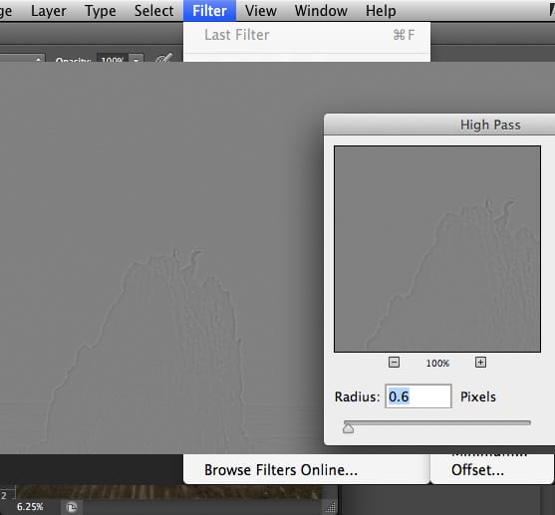Open the Window menu
The image size is (555, 515).
pyautogui.click(x=321, y=11)
